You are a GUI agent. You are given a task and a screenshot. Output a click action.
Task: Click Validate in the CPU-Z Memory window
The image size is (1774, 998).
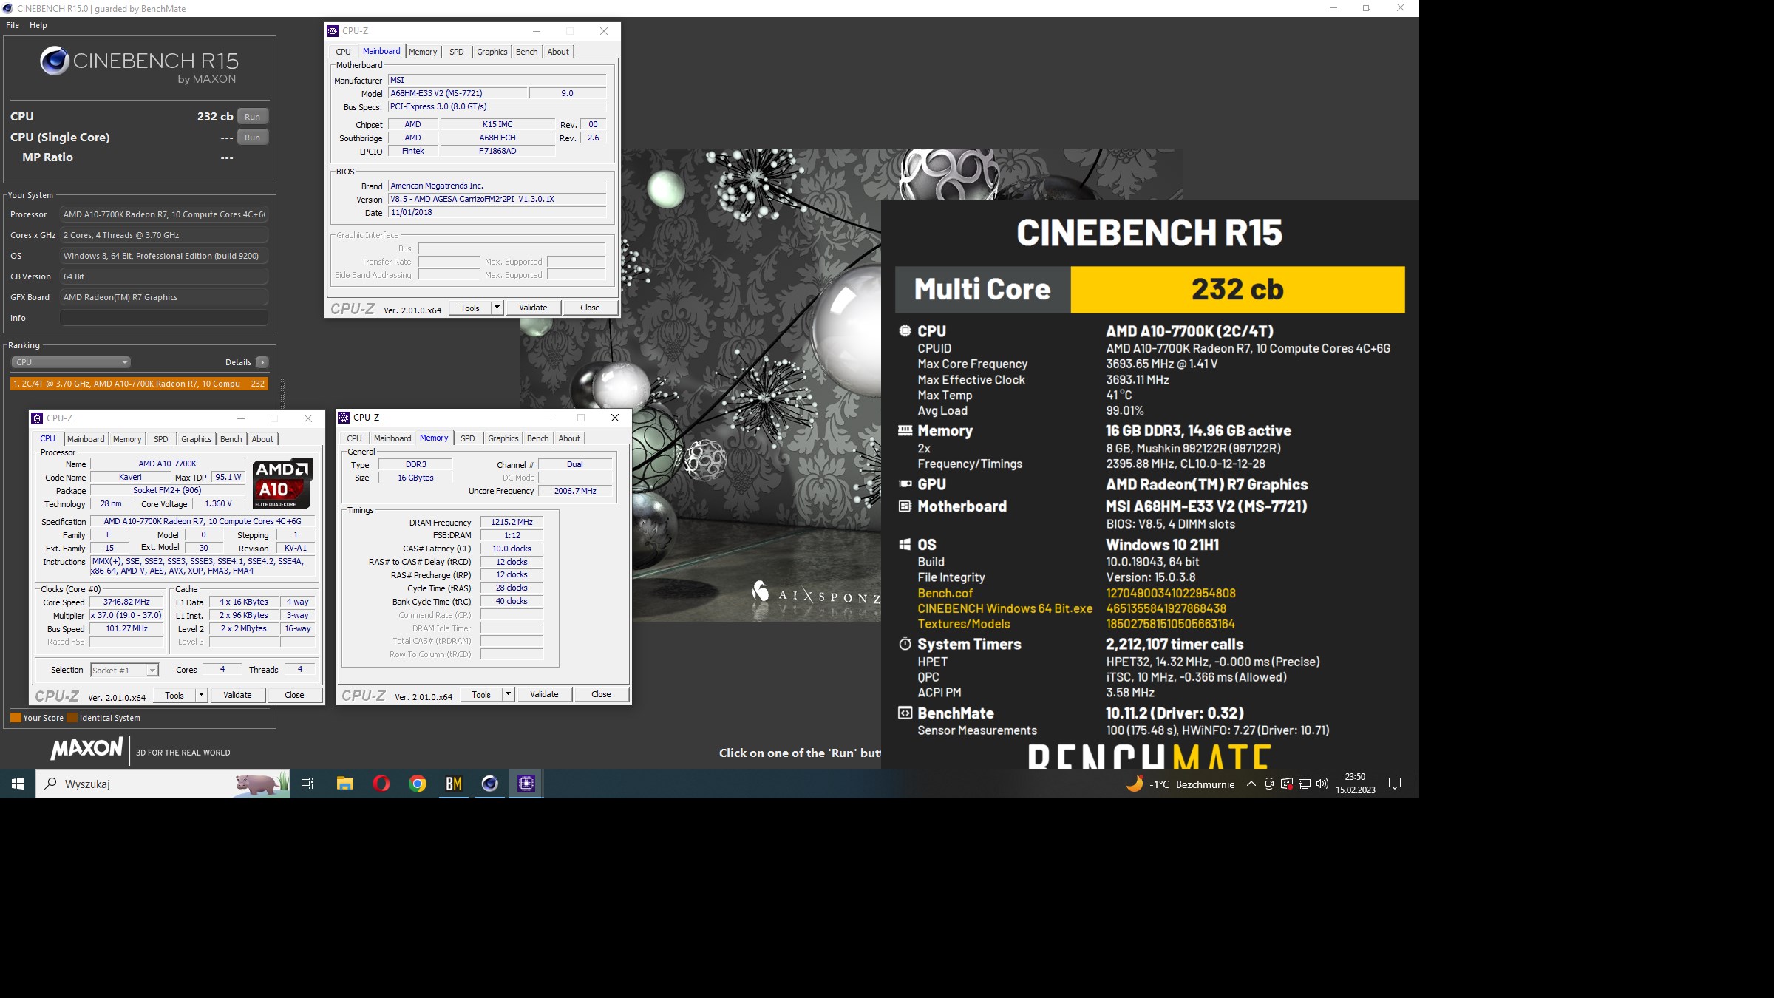(x=544, y=694)
